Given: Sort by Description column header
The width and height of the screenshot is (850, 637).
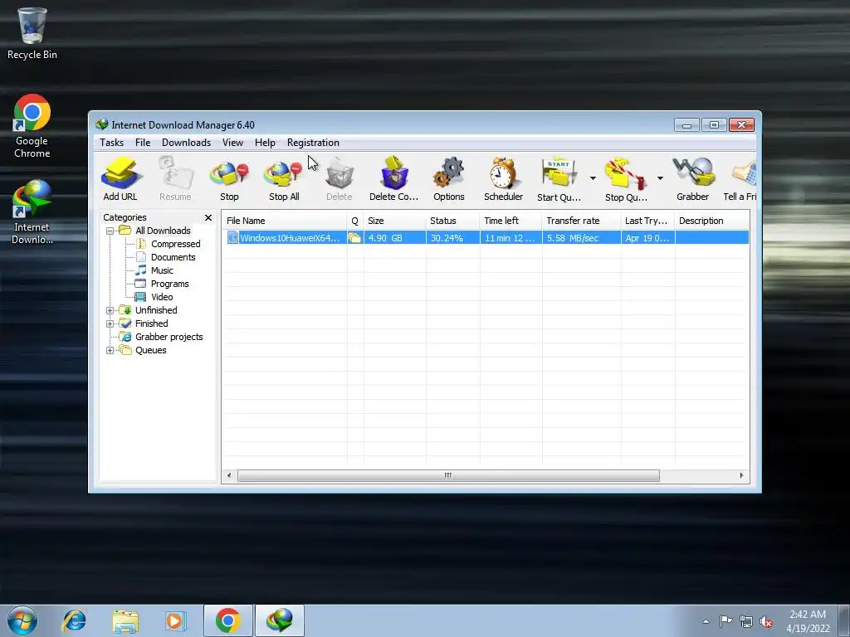Looking at the screenshot, I should 711,221.
